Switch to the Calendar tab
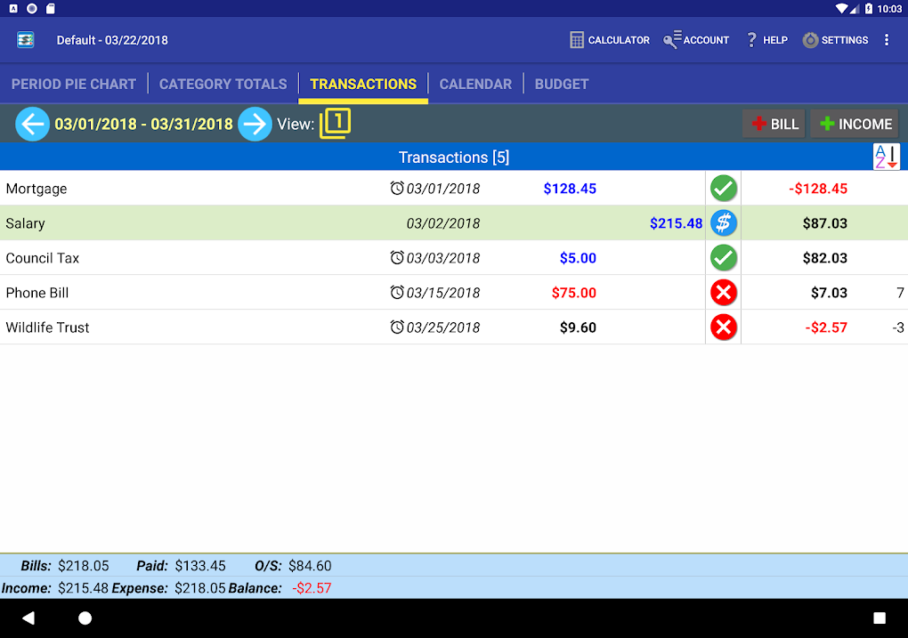The image size is (908, 638). (x=475, y=84)
